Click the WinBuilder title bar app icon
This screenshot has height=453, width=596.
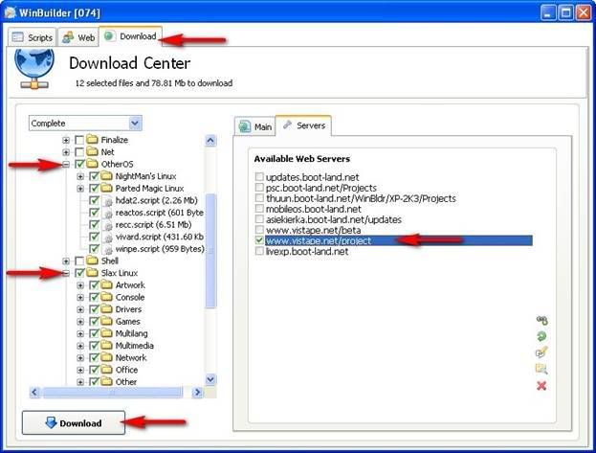click(11, 12)
